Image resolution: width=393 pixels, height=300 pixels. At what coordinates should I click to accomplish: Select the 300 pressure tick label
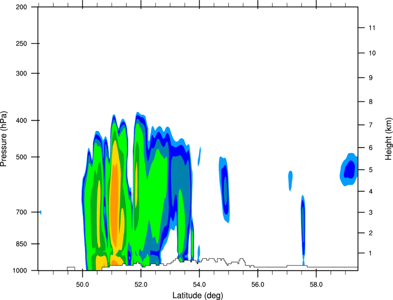21,73
